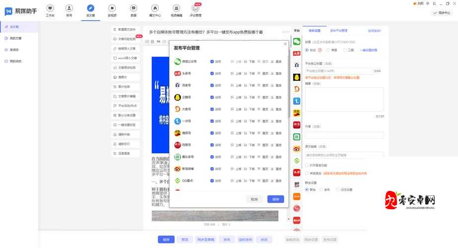Select penguin icon in the right platform strip
This screenshot has height=248, width=458.
(x=296, y=77)
